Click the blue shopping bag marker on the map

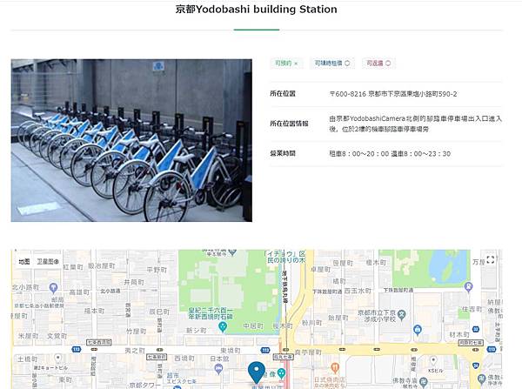[x=417, y=330]
